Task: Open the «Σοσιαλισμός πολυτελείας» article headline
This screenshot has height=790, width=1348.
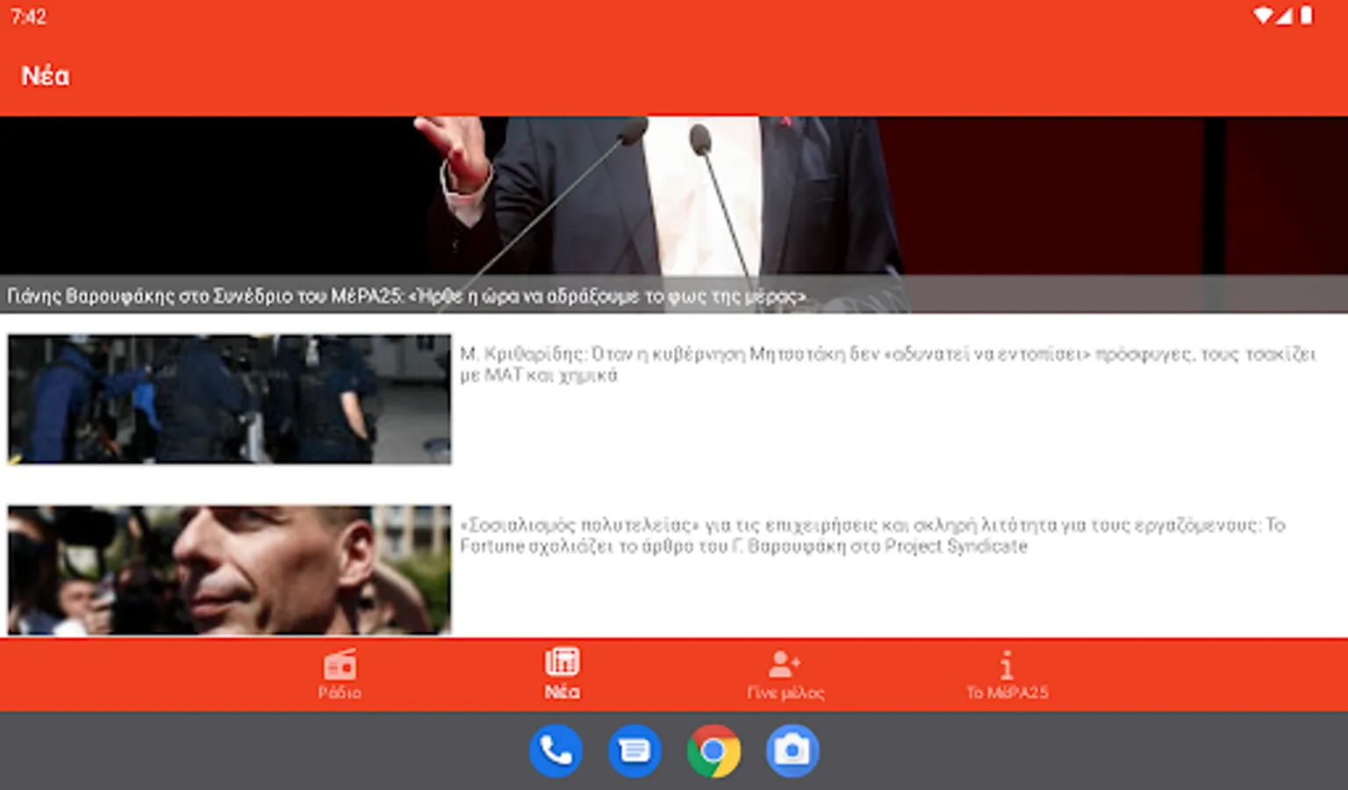Action: click(x=872, y=535)
